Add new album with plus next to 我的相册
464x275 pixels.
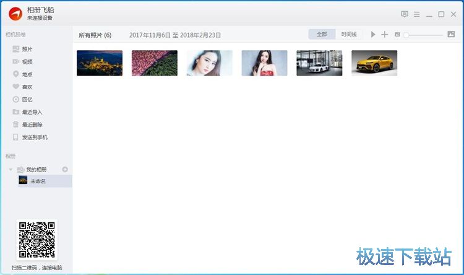(65, 169)
